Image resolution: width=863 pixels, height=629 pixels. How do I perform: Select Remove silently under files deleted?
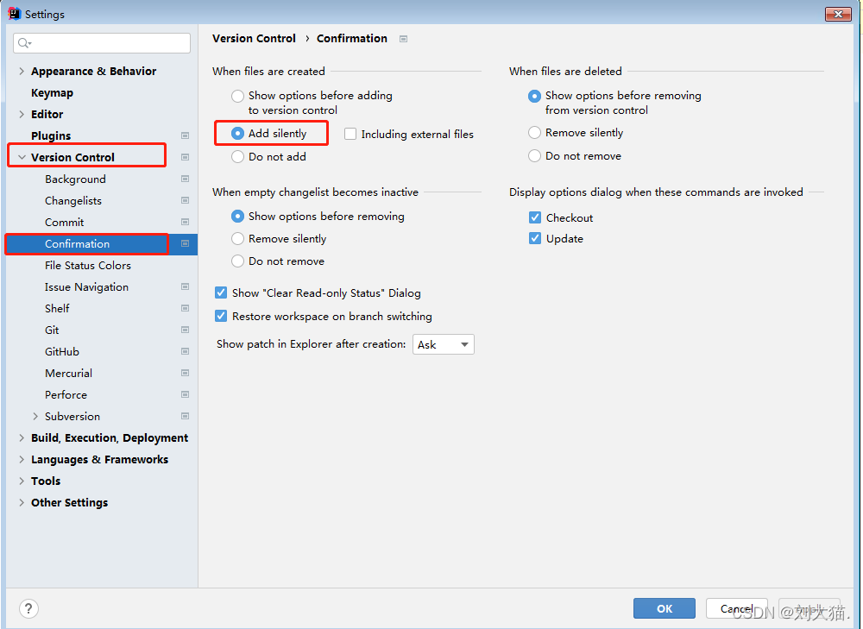[x=534, y=133]
